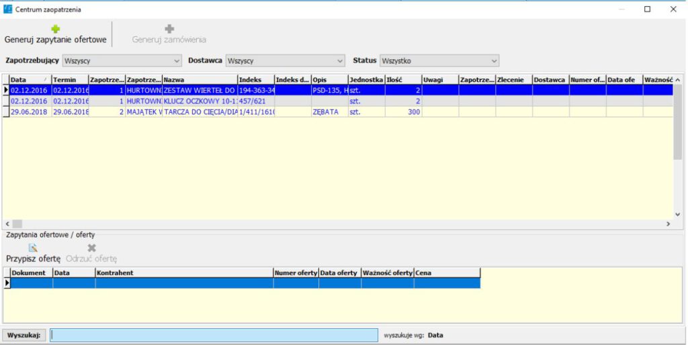Click into the search input field

coord(214,335)
